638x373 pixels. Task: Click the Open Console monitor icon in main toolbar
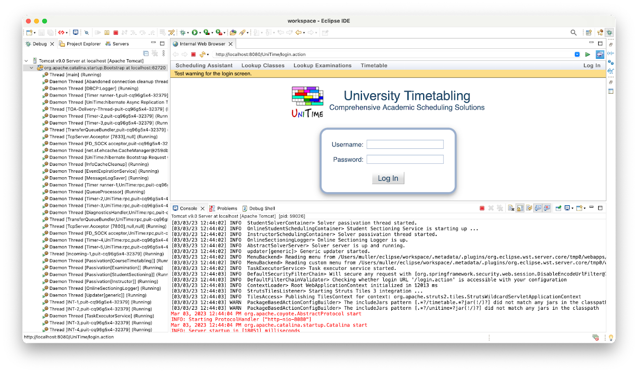(x=75, y=32)
